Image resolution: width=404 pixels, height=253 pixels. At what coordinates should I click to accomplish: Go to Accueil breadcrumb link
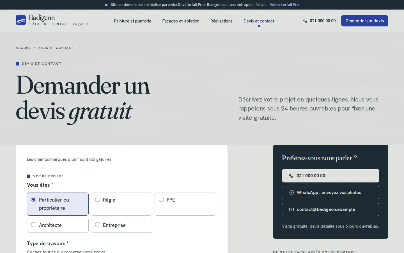point(24,48)
